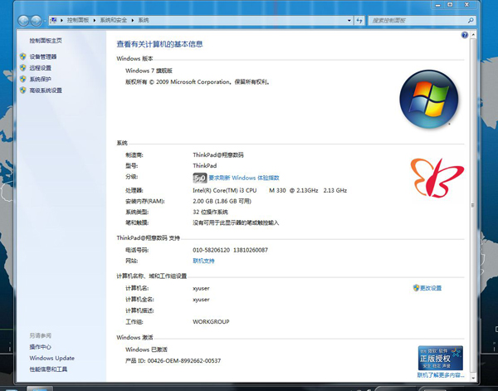
Task: Open 操作中心 link under 另请参阅
Action: click(x=40, y=347)
